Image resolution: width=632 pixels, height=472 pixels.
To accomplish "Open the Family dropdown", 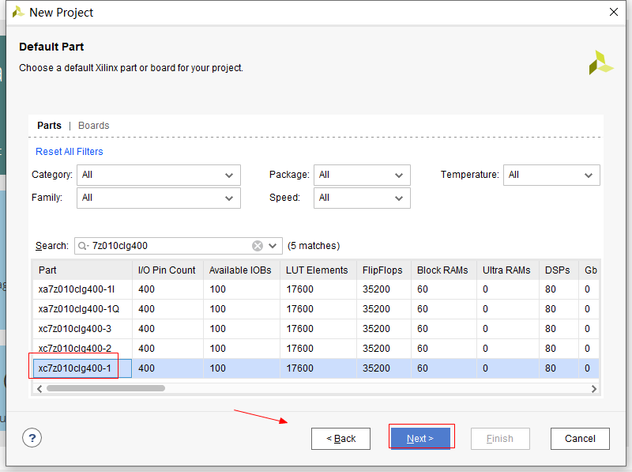I will [x=159, y=198].
